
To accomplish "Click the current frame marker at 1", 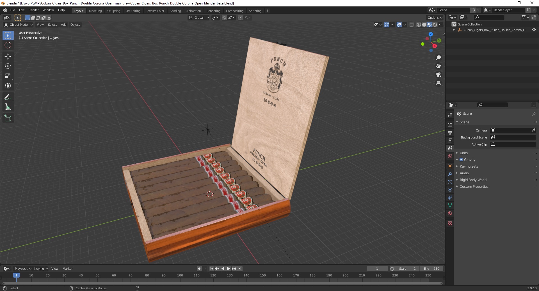I will [x=16, y=275].
